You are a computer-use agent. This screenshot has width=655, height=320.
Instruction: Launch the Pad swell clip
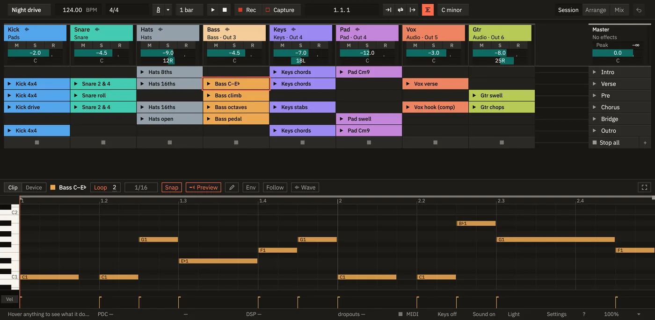342,119
